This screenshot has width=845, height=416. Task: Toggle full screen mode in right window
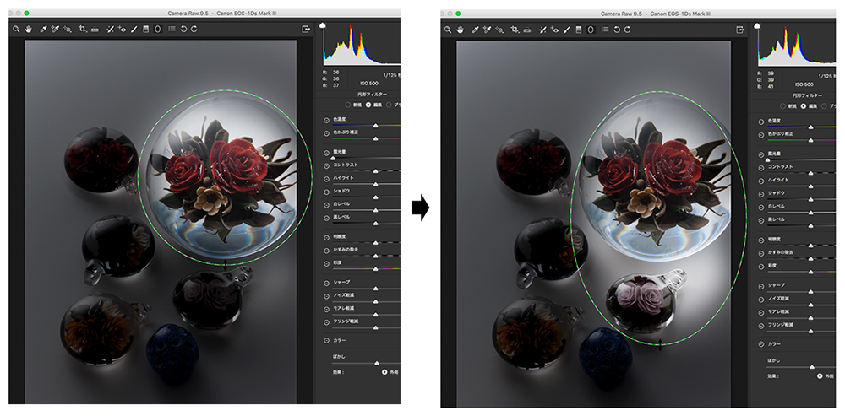[x=741, y=30]
